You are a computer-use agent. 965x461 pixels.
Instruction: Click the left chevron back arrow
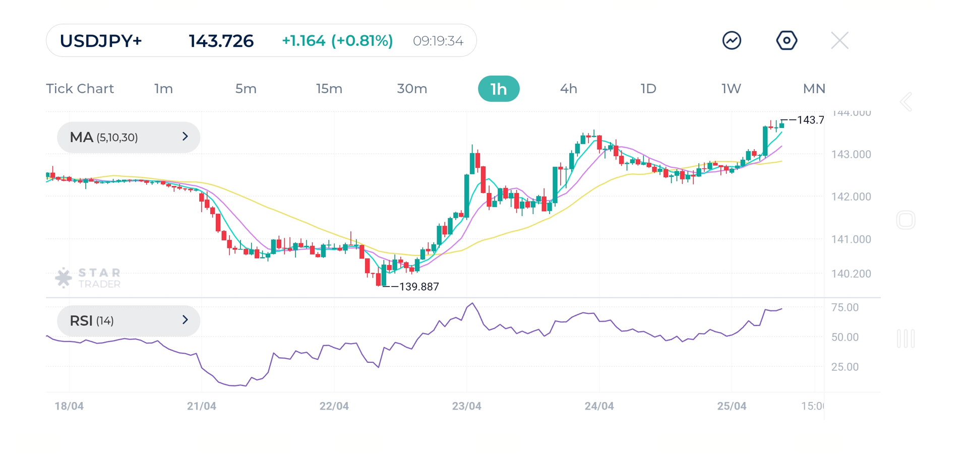coord(906,102)
